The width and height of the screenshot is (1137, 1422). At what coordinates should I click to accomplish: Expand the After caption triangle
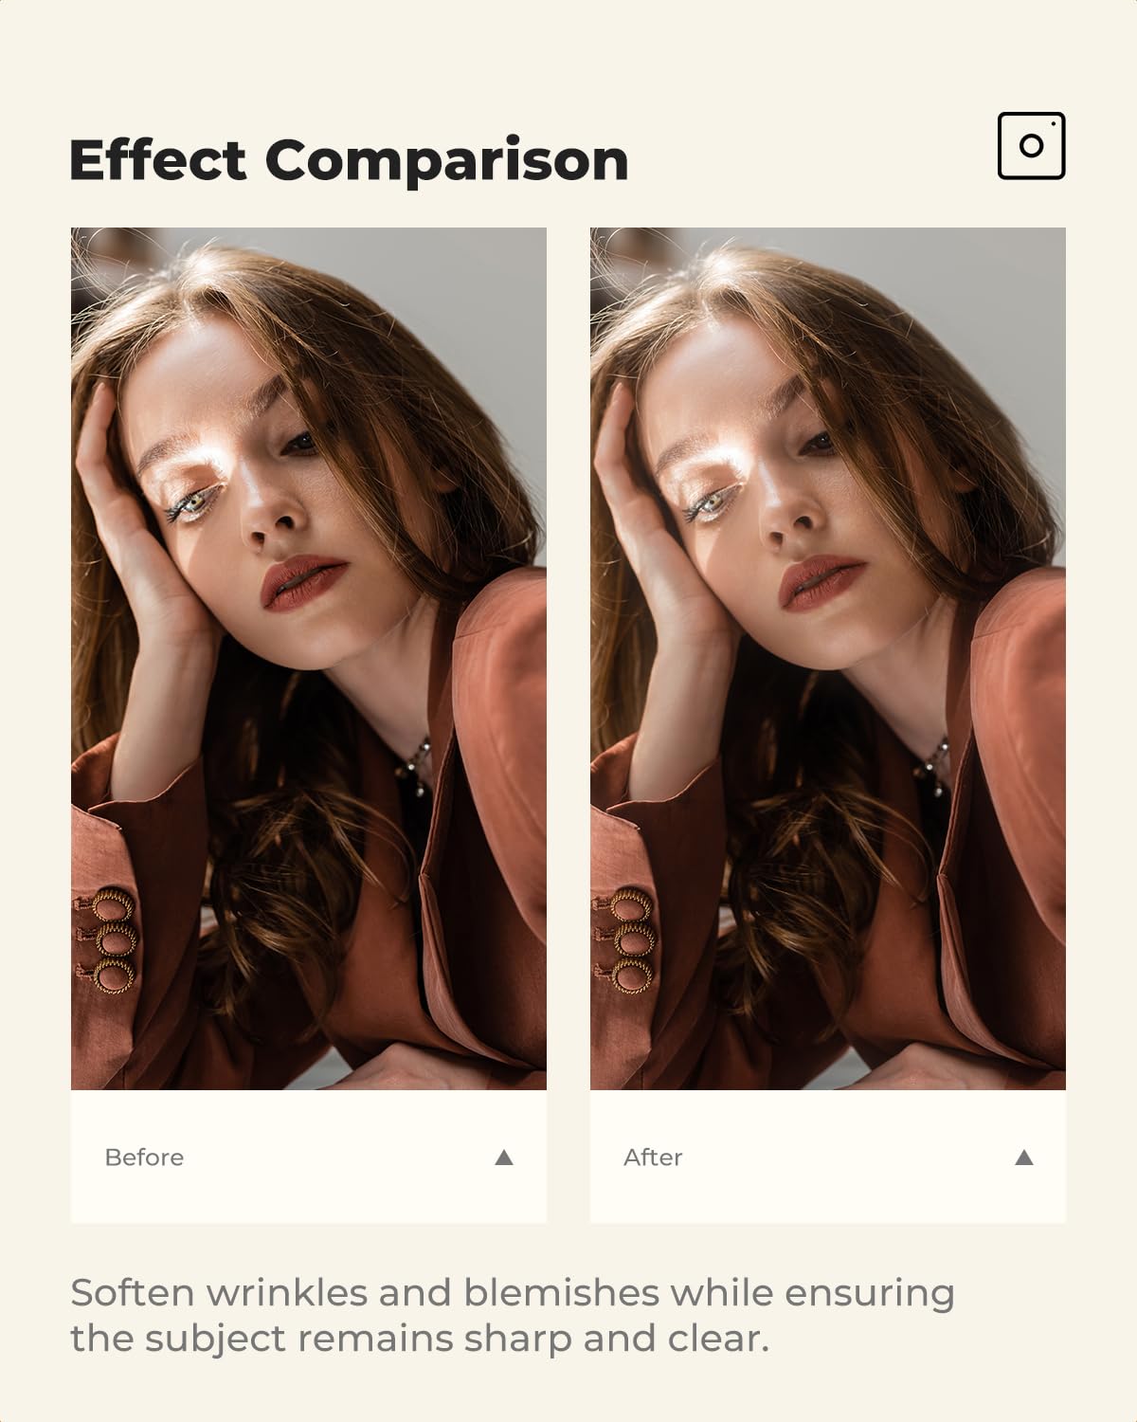coord(1023,1158)
